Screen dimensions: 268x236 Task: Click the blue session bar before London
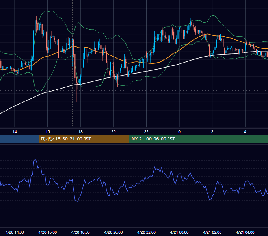[x=19, y=139]
